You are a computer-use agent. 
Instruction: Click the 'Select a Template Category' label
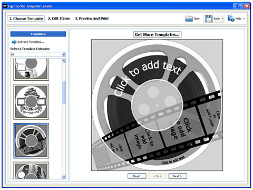tap(30, 49)
